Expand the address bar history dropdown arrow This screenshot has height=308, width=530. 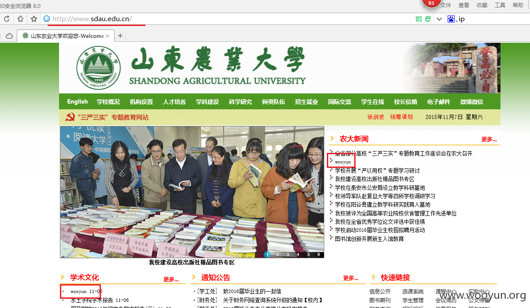(x=439, y=19)
